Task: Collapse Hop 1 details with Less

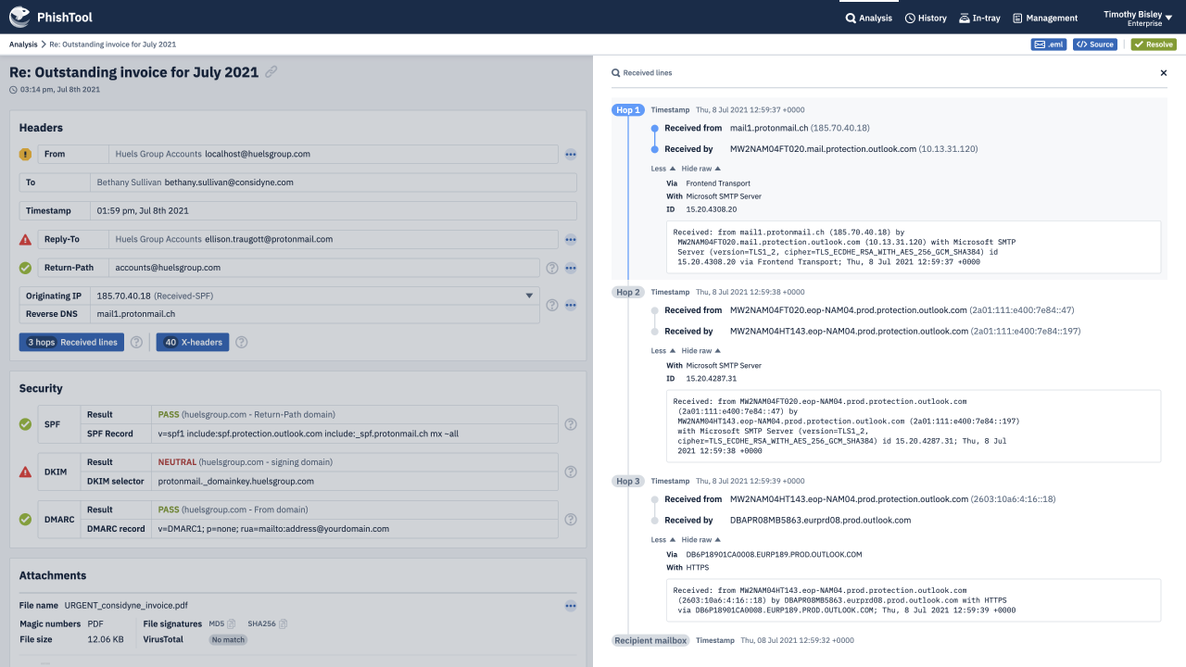Action: [662, 169]
